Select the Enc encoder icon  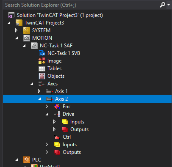57,107
